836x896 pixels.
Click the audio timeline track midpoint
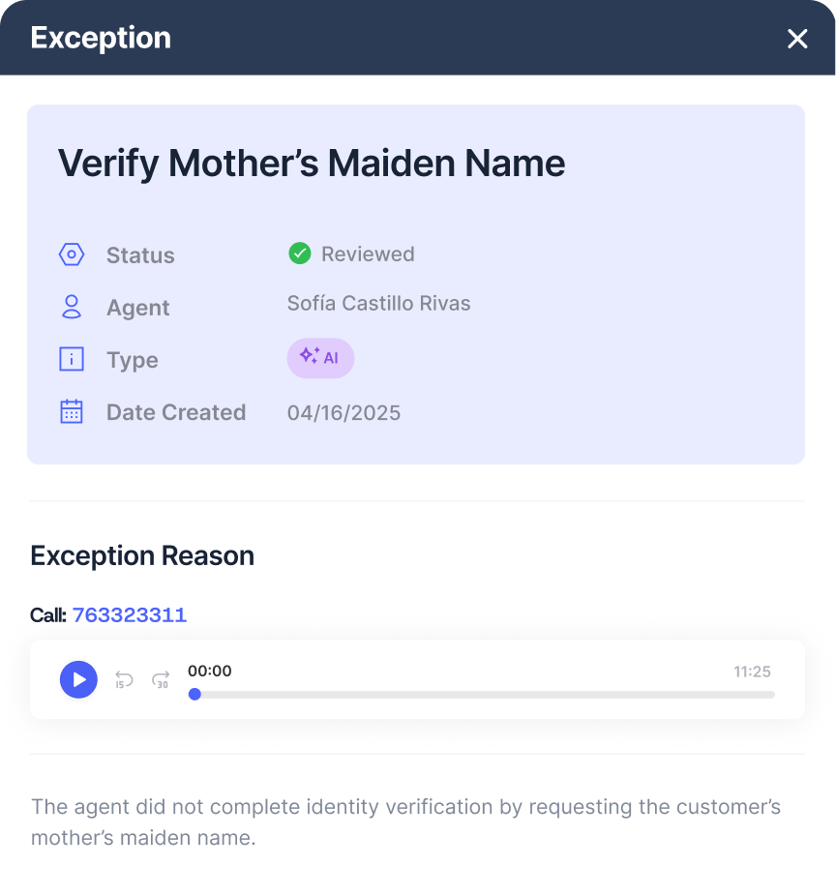point(482,695)
